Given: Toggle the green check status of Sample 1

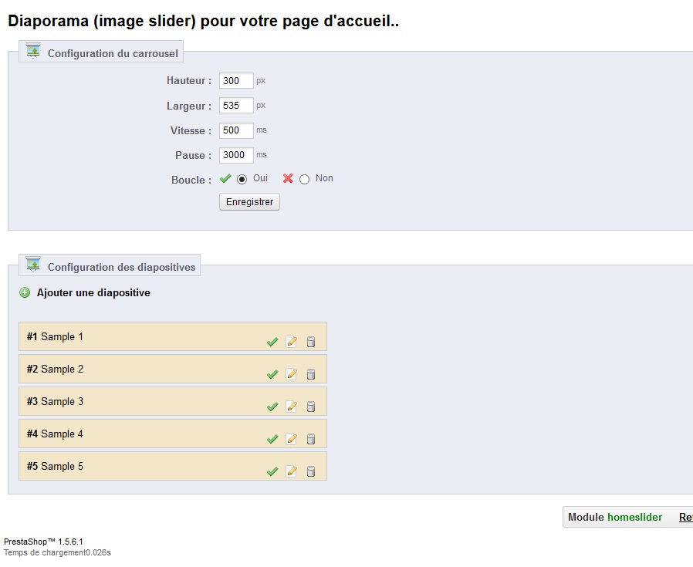Looking at the screenshot, I should click(272, 342).
